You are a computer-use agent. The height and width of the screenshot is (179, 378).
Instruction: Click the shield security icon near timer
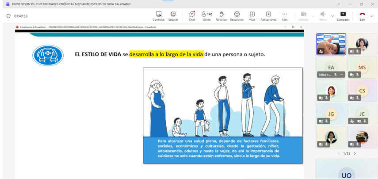click(x=8, y=16)
